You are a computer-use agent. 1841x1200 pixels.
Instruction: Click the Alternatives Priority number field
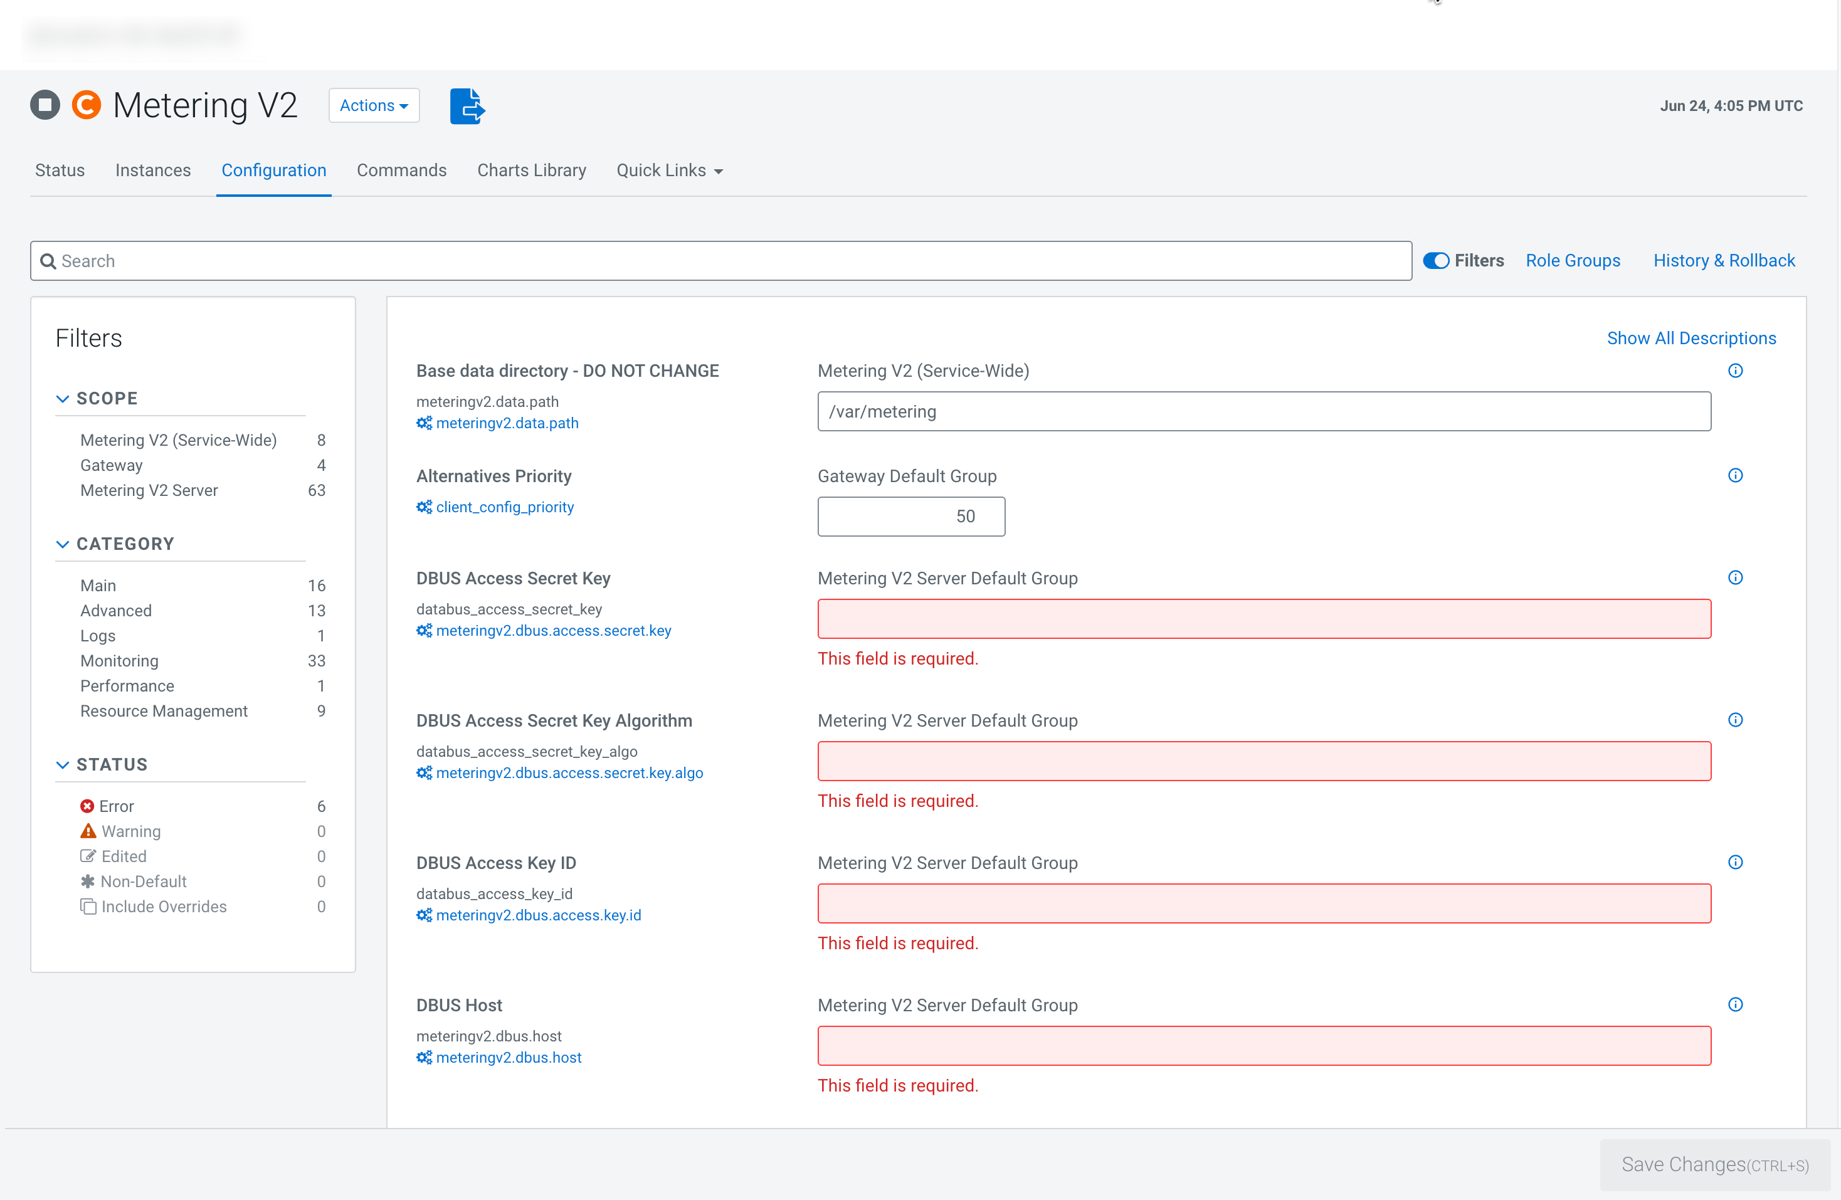pos(910,516)
